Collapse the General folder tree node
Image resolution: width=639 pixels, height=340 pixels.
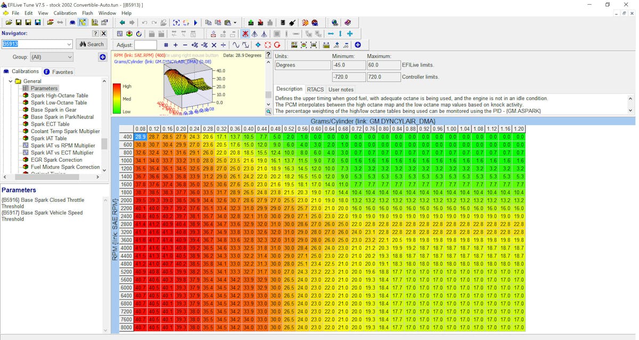click(x=10, y=81)
